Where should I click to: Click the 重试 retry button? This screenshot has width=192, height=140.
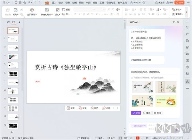(146, 113)
